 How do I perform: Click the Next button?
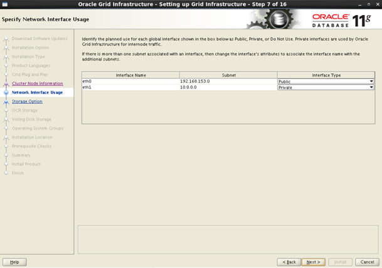[x=313, y=262]
